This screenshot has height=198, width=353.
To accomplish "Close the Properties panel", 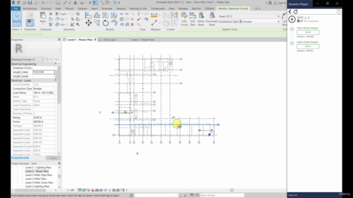I will [x=59, y=40].
